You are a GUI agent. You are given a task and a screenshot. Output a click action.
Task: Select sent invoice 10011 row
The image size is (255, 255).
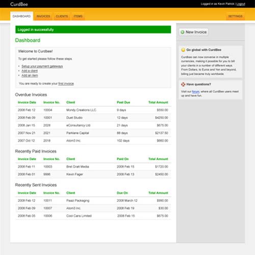coord(93,200)
